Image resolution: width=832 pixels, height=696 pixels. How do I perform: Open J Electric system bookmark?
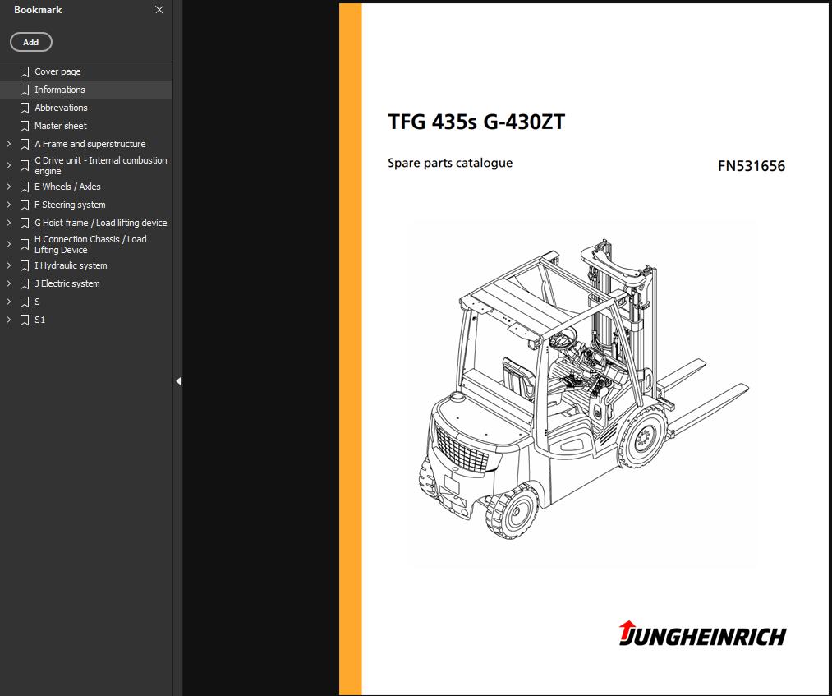tap(67, 283)
